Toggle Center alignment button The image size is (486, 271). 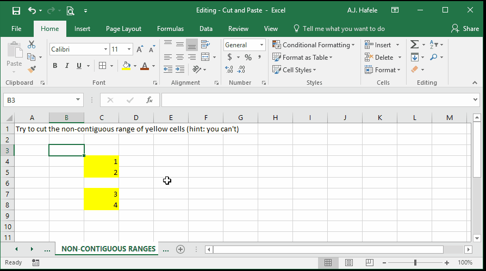click(x=180, y=57)
